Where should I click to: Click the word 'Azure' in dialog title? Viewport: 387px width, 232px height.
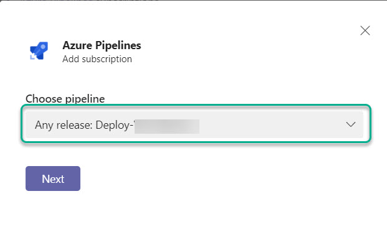tap(77, 45)
